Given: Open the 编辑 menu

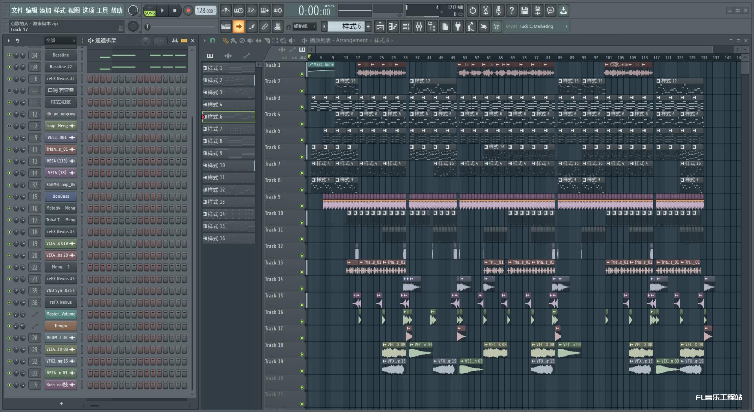Looking at the screenshot, I should (31, 11).
